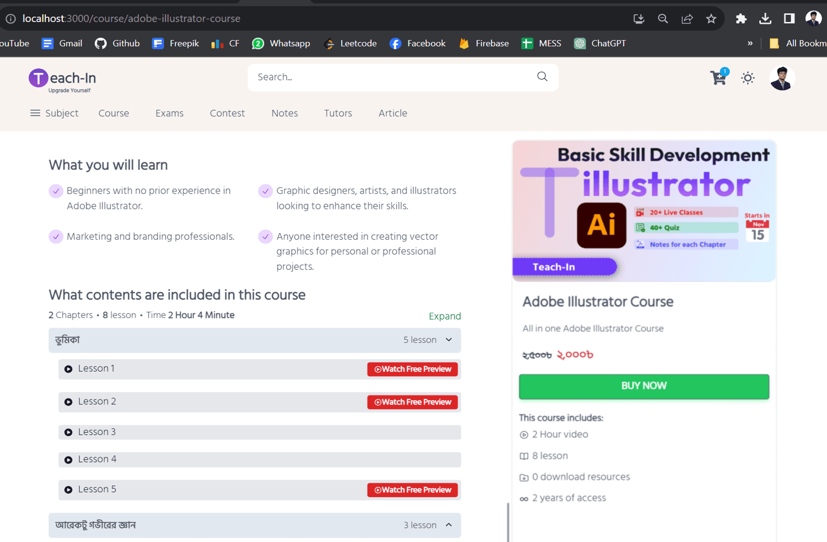Screen dimensions: 827x542
Task: Show more bookmarks with the double chevron
Action: coord(750,44)
